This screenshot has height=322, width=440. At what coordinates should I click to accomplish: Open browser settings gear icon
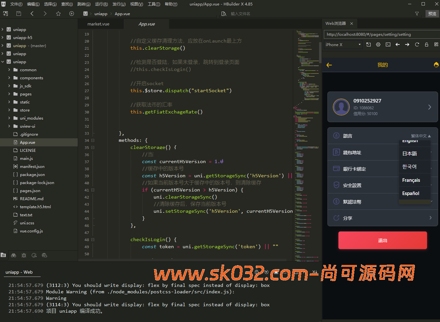coord(378,44)
